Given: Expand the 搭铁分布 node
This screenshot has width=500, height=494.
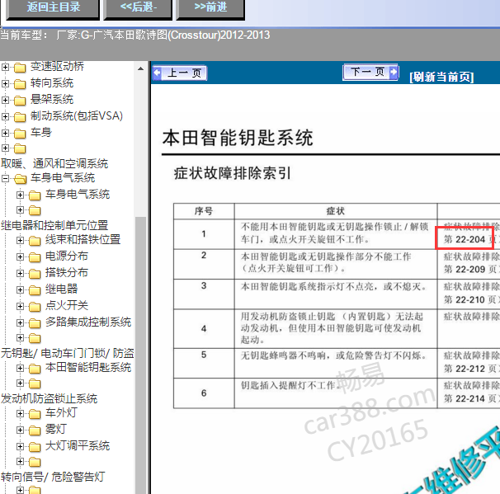Looking at the screenshot, I should click(x=20, y=274).
